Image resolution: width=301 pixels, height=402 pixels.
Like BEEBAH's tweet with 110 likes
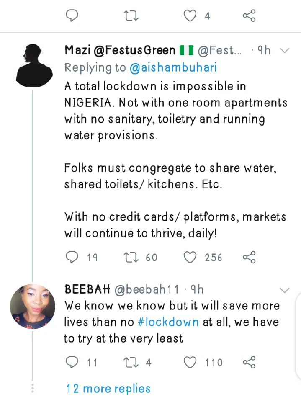[190, 362]
